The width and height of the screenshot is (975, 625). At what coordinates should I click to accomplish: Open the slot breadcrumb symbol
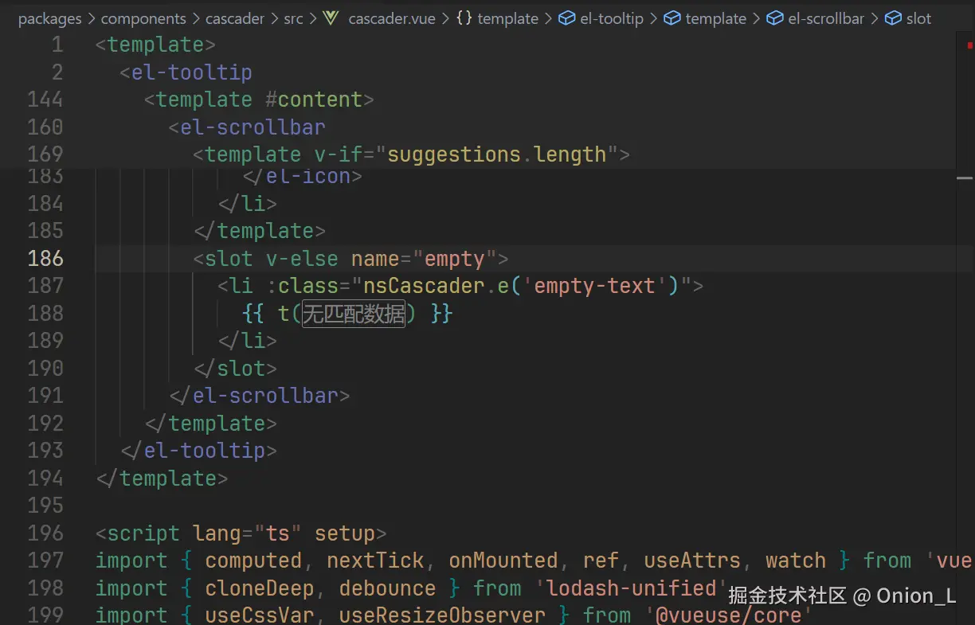pos(918,18)
